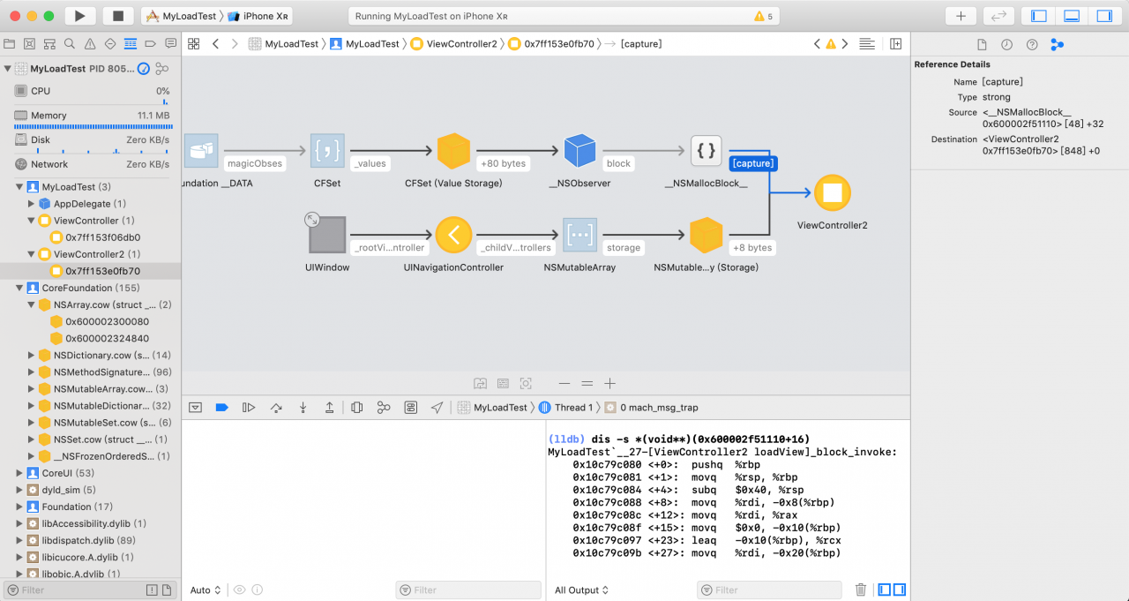Select the [capture] reference label
This screenshot has width=1129, height=601.
752,163
